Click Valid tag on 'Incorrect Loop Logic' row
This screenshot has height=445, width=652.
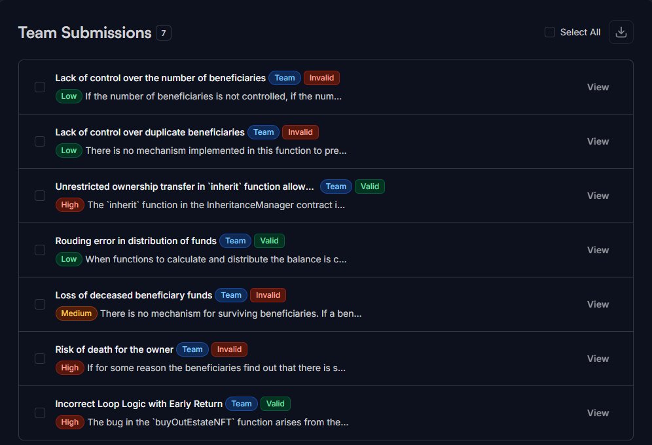[276, 404]
